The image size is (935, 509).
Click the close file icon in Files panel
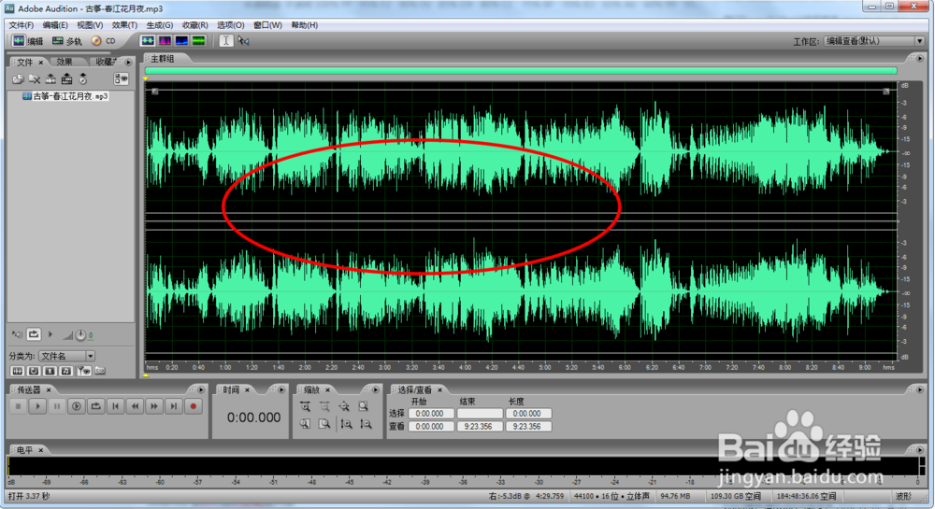(35, 78)
